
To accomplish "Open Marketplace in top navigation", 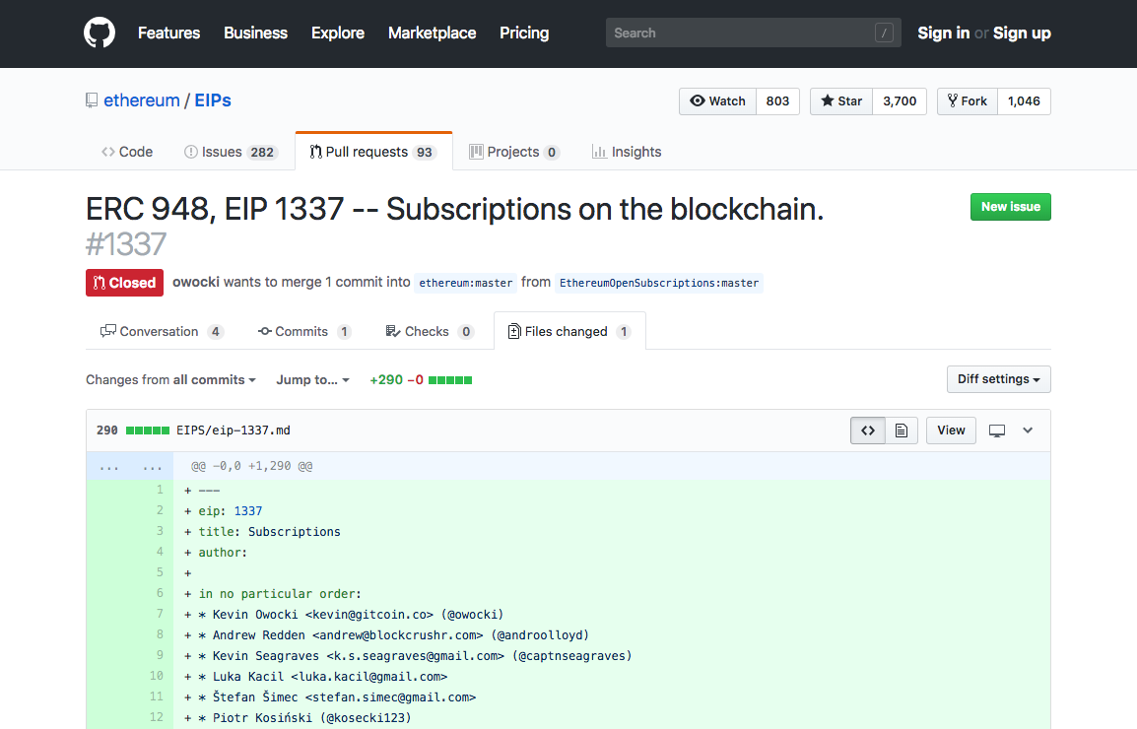I will tap(433, 33).
